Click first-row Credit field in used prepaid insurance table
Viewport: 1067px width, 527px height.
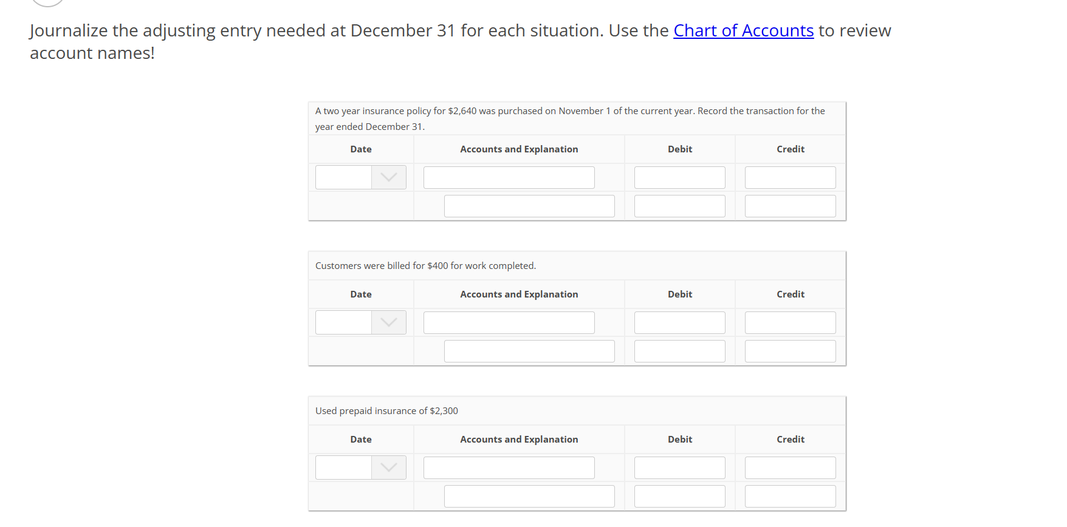click(791, 467)
